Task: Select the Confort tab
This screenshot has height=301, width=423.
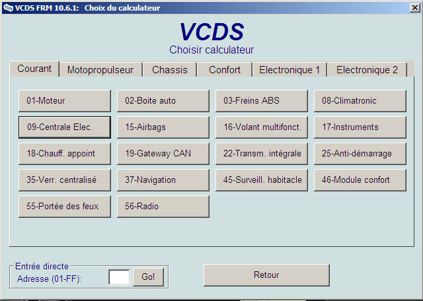Action: (x=225, y=70)
